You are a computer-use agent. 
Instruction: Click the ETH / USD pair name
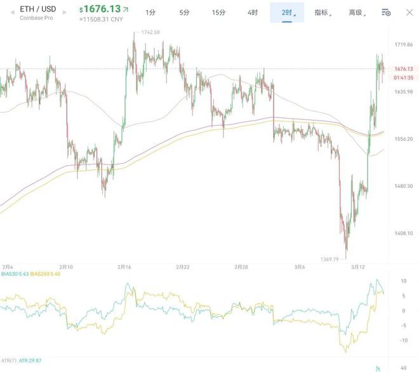coord(37,9)
